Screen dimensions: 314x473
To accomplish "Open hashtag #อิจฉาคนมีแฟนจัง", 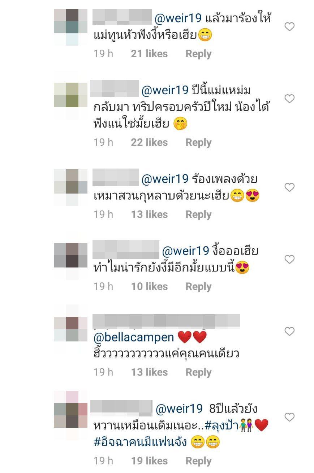I will pyautogui.click(x=140, y=442).
